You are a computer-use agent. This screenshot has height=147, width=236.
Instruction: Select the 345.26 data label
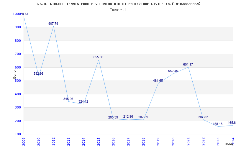(68, 99)
